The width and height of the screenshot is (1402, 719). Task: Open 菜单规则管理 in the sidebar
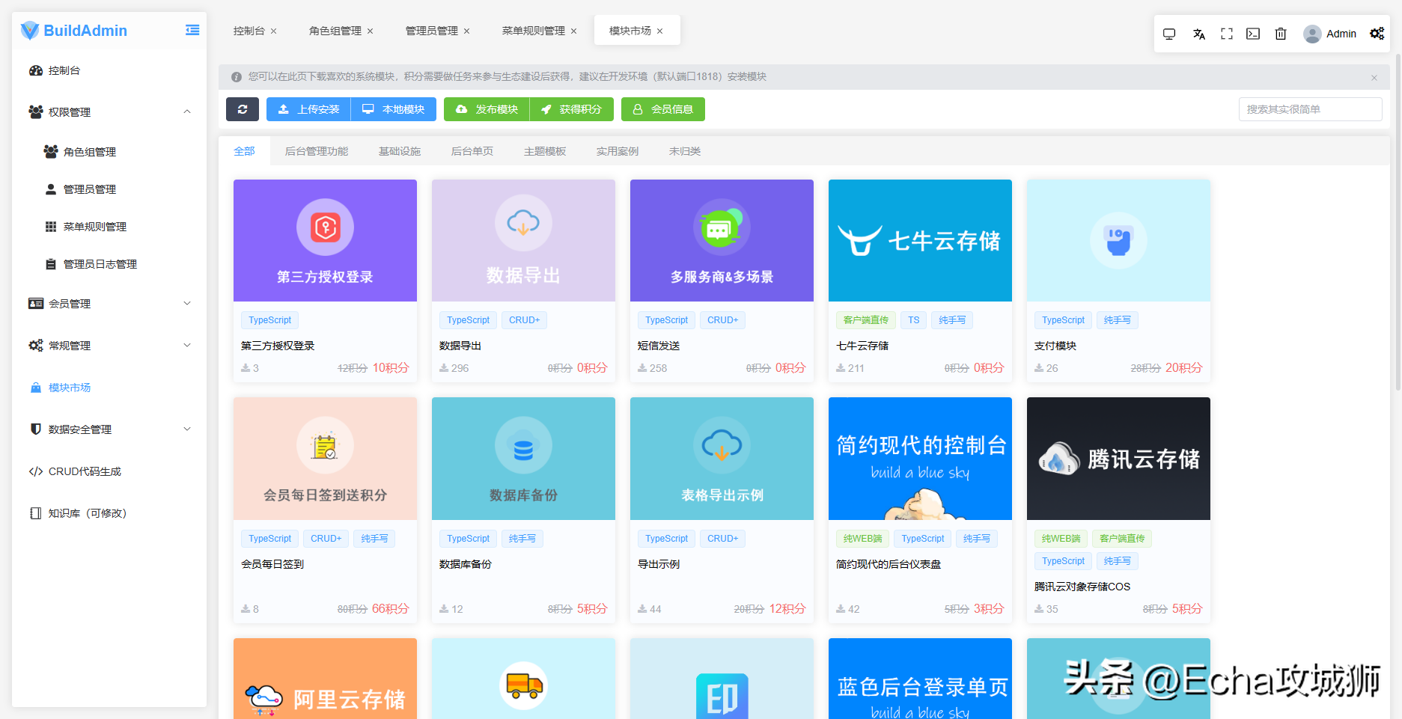tap(109, 227)
